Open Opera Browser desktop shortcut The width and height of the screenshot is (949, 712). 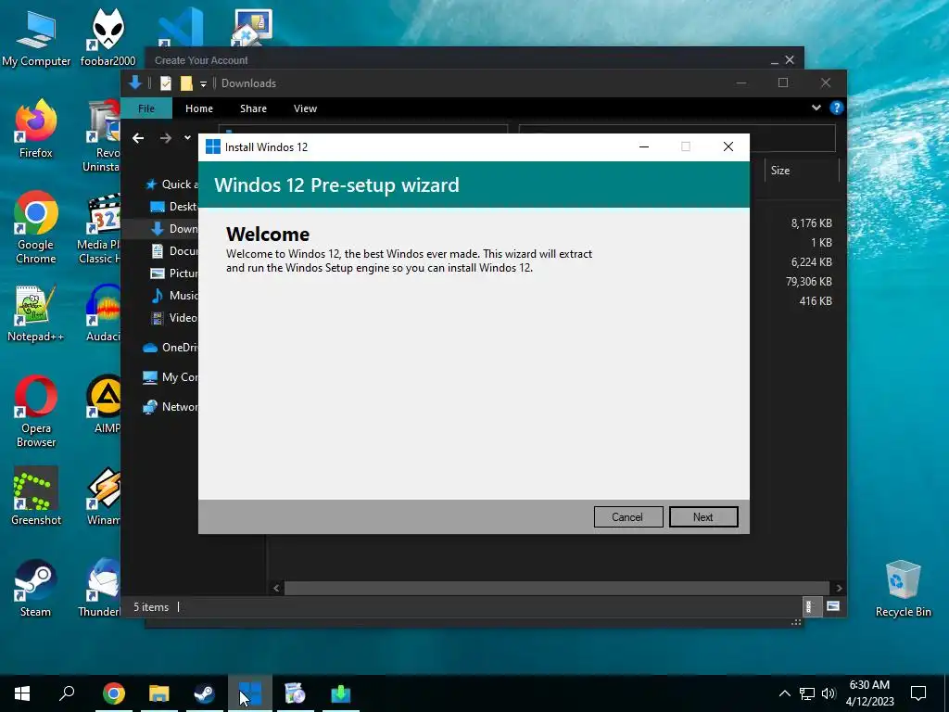tap(36, 412)
